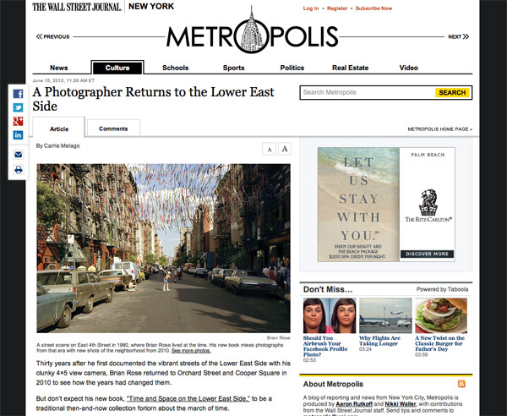Share on Google Plus
The width and height of the screenshot is (507, 416).
click(x=18, y=121)
